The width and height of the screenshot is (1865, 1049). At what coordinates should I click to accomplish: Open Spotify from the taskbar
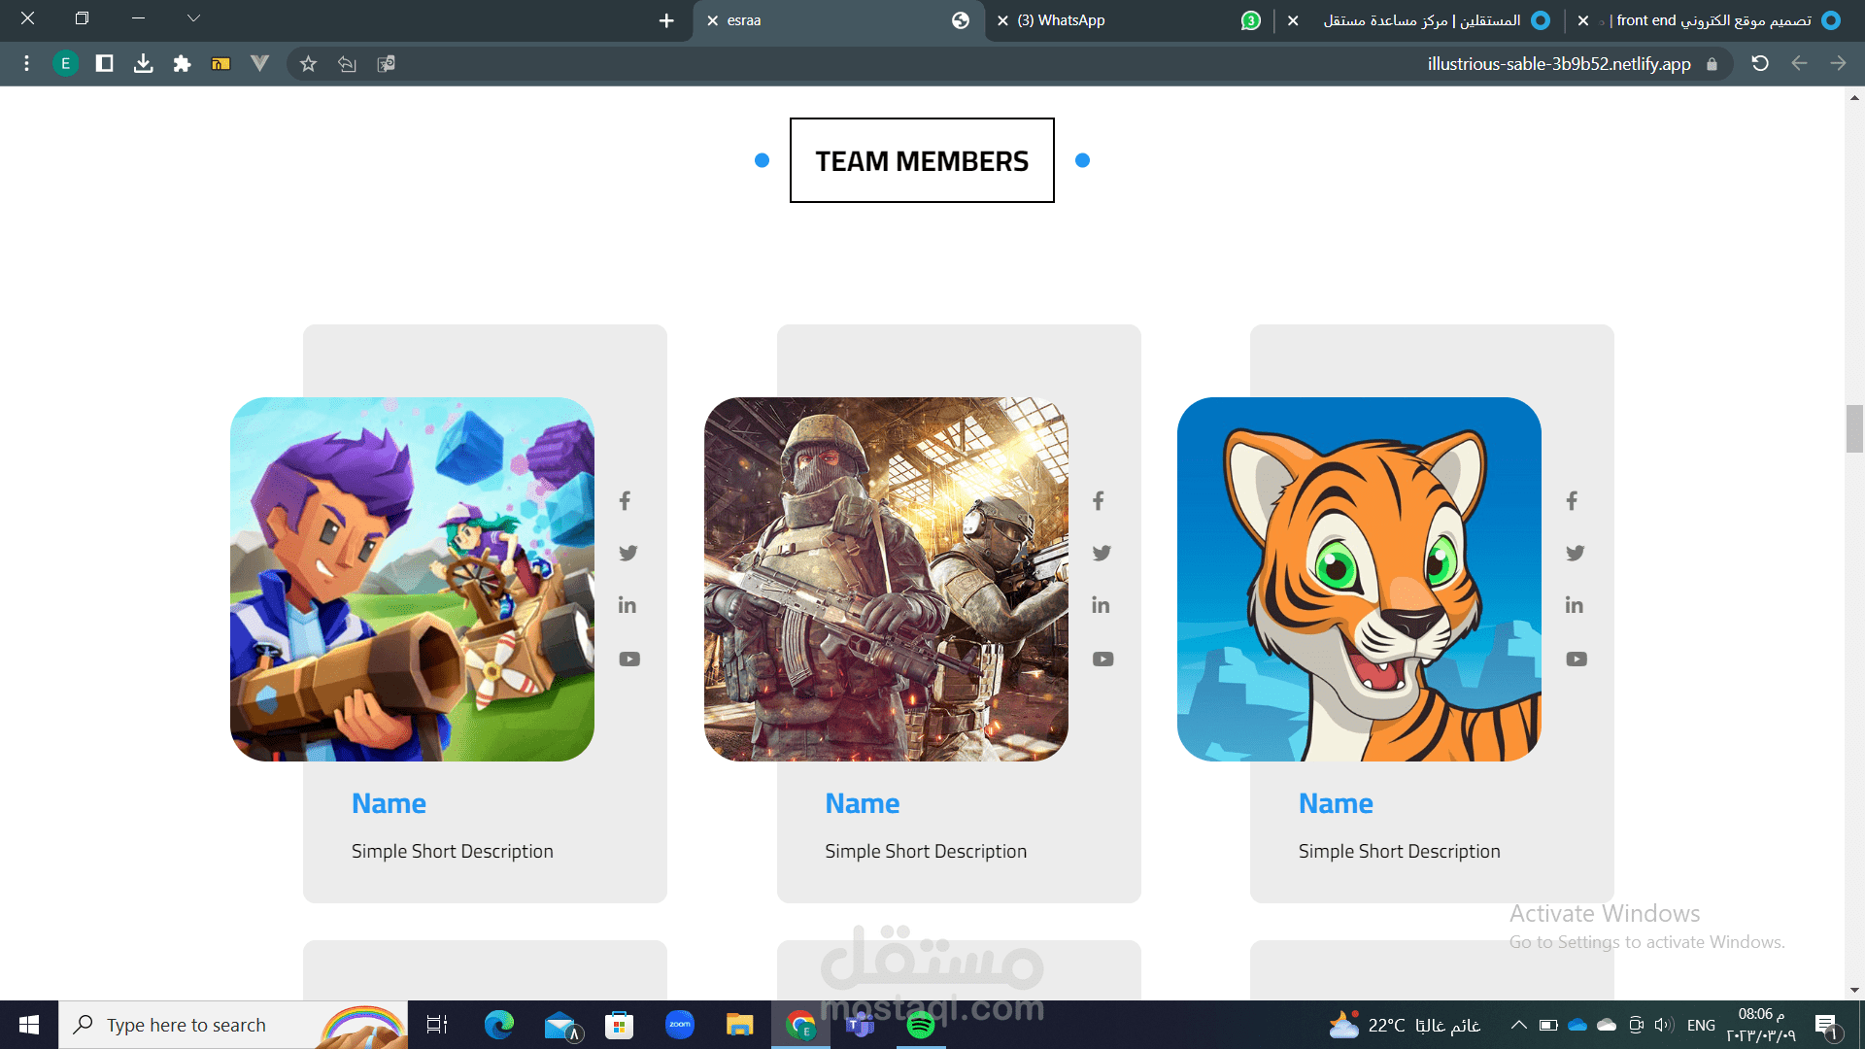coord(920,1025)
